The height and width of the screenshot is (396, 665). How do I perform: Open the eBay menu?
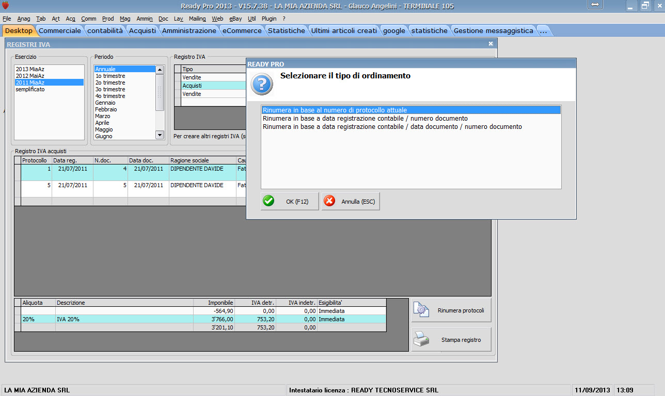point(235,19)
